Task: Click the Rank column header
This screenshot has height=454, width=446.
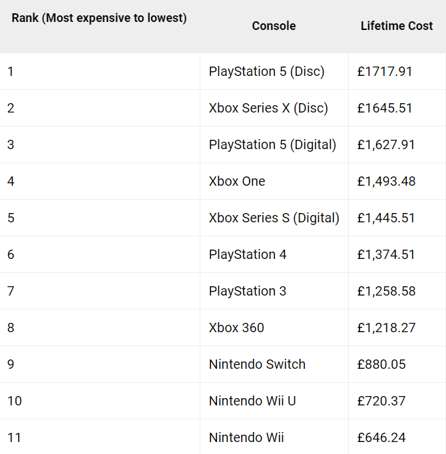Action: click(x=99, y=19)
